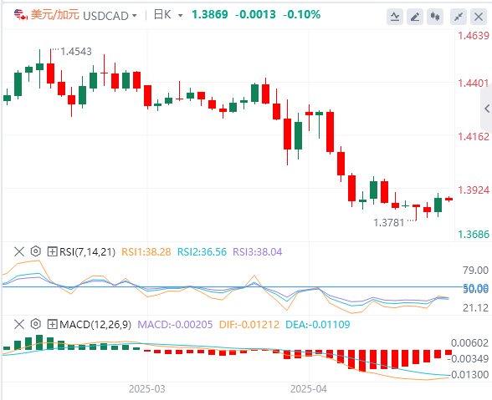Click the RSI(7,14,21) label
This screenshot has height=400, width=492.
click(x=88, y=252)
